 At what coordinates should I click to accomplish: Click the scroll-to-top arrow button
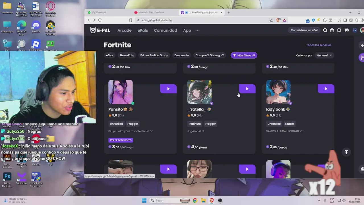pos(346,152)
